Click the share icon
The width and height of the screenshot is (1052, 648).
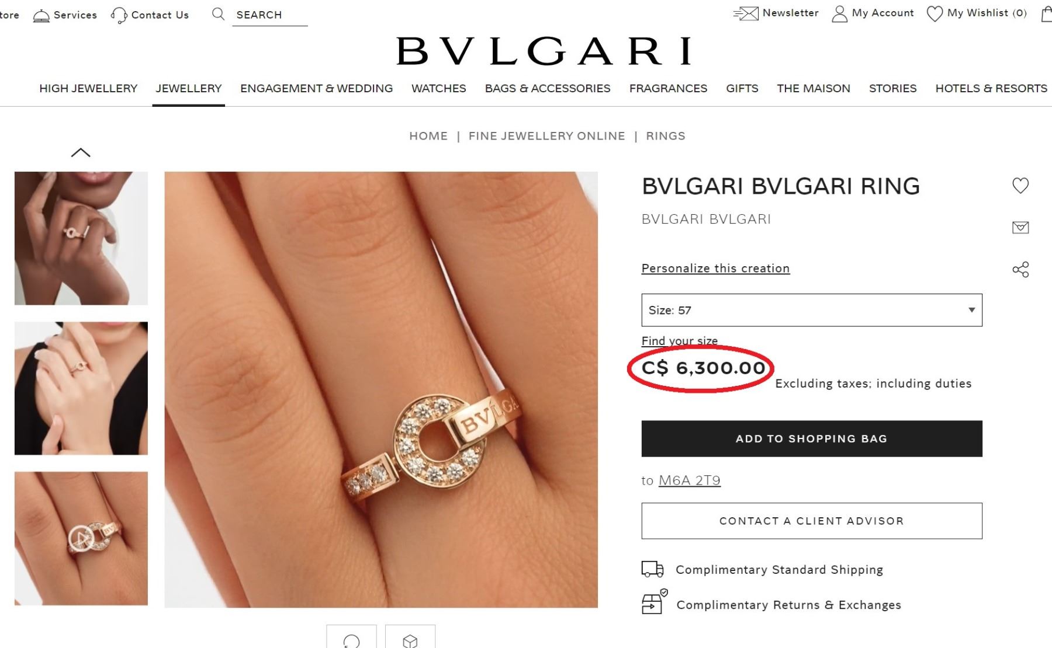click(x=1020, y=269)
